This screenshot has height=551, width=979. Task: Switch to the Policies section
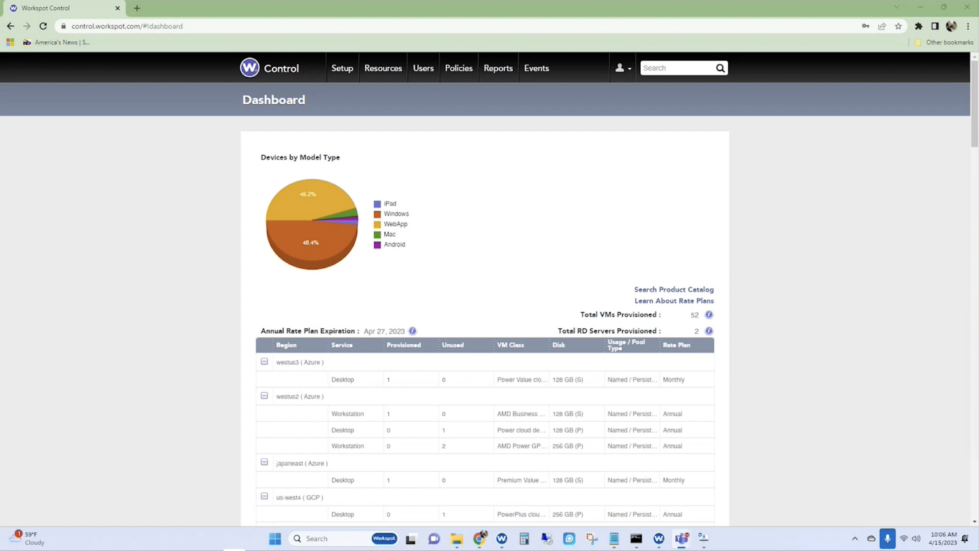pos(458,68)
